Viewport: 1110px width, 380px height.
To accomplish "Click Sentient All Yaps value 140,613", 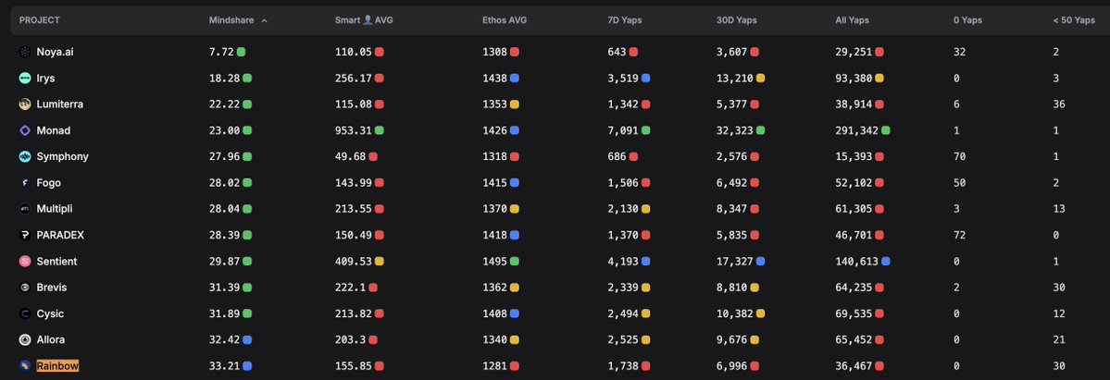I will tap(857, 261).
